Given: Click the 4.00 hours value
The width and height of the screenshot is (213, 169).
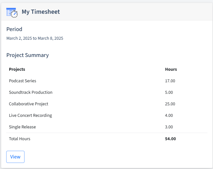Looking at the screenshot, I should point(169,115).
